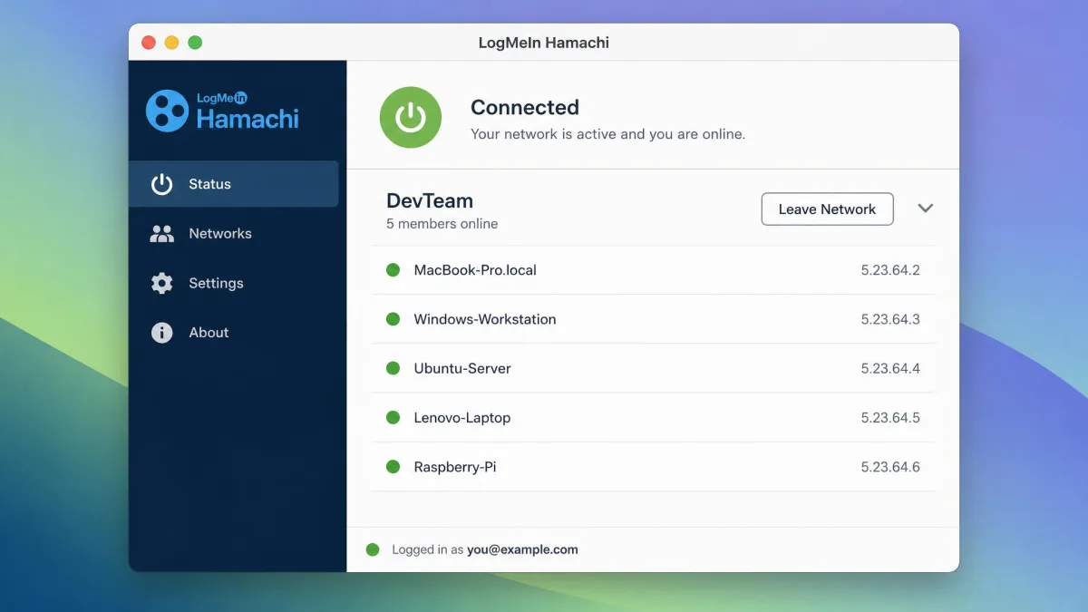Click the green status dot for Ubuntu-Server
1088x612 pixels.
click(x=393, y=368)
